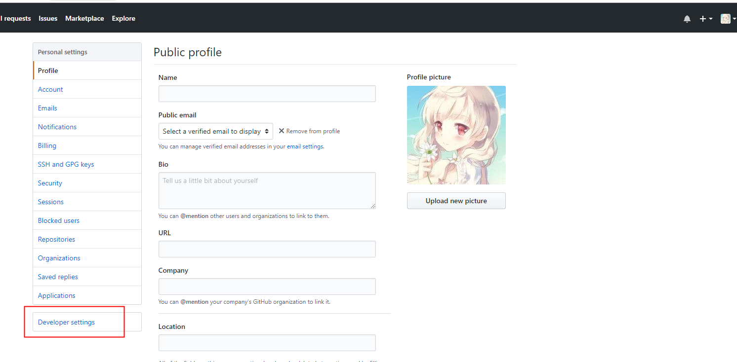This screenshot has height=362, width=737.
Task: Expand the create-new dropdown caret
Action: tap(710, 18)
